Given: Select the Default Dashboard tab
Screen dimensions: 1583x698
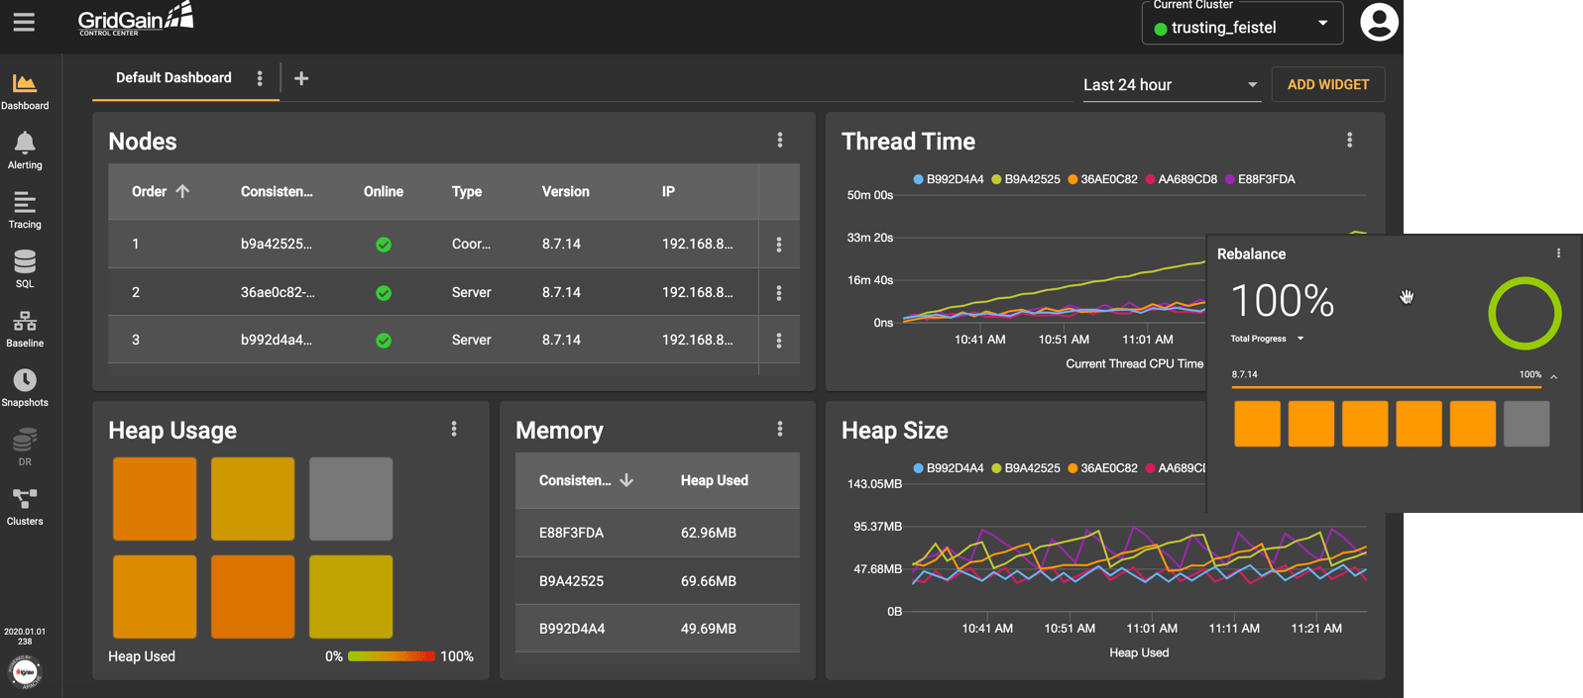Looking at the screenshot, I should click(173, 78).
